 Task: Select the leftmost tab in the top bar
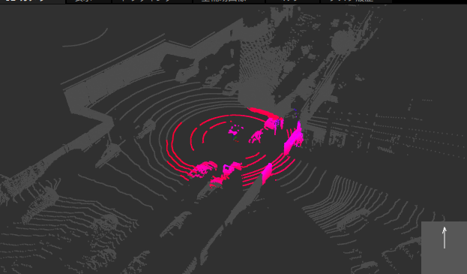click(x=32, y=2)
